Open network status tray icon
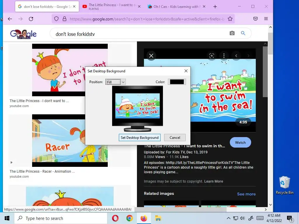Viewport: 299px width, 224px height. pyautogui.click(x=236, y=218)
